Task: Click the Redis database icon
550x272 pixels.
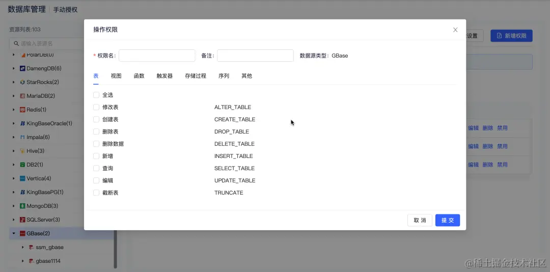Action: click(22, 110)
